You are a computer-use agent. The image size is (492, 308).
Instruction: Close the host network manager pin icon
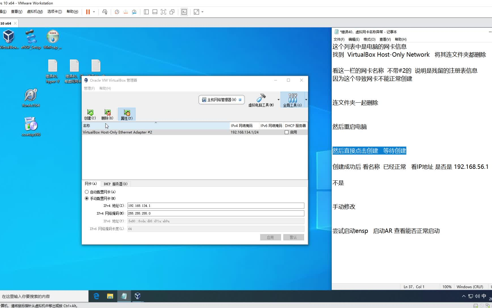pos(240,100)
